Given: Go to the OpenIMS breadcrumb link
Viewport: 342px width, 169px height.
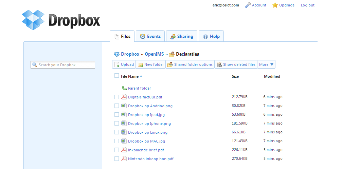Looking at the screenshot, I should point(154,54).
